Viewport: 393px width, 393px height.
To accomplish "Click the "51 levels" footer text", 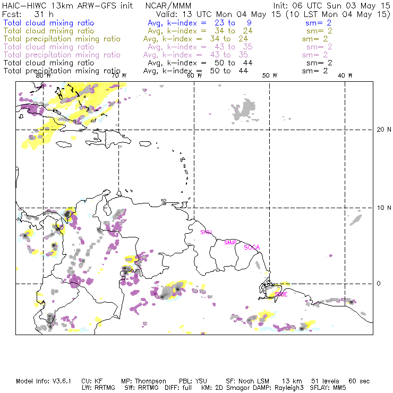I will [325, 381].
